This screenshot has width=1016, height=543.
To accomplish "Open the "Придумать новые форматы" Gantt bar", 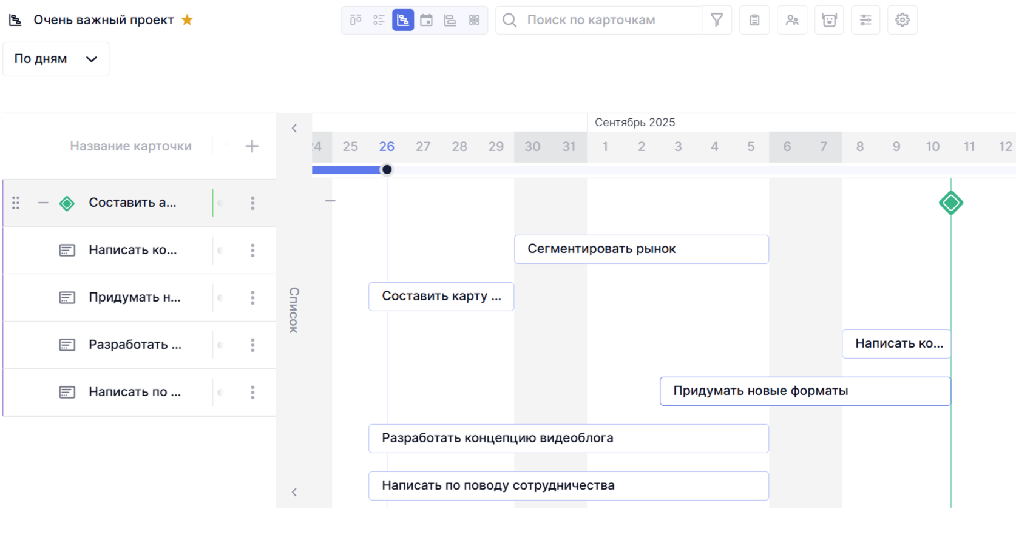I will point(805,391).
